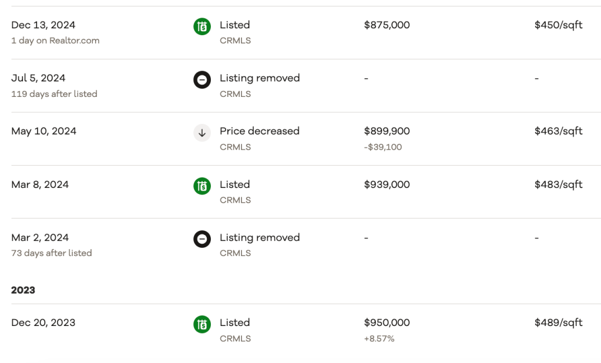The height and width of the screenshot is (363, 601).
Task: Select the -$39,100 price change text
Action: pyautogui.click(x=382, y=147)
